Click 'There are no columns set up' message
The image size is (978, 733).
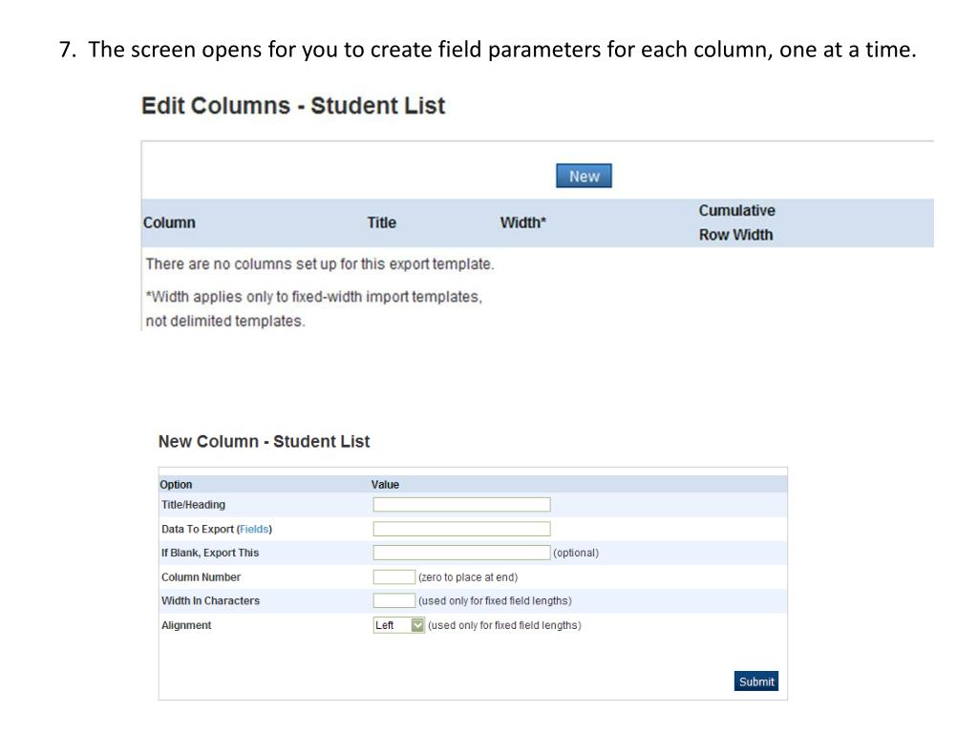pyautogui.click(x=320, y=264)
